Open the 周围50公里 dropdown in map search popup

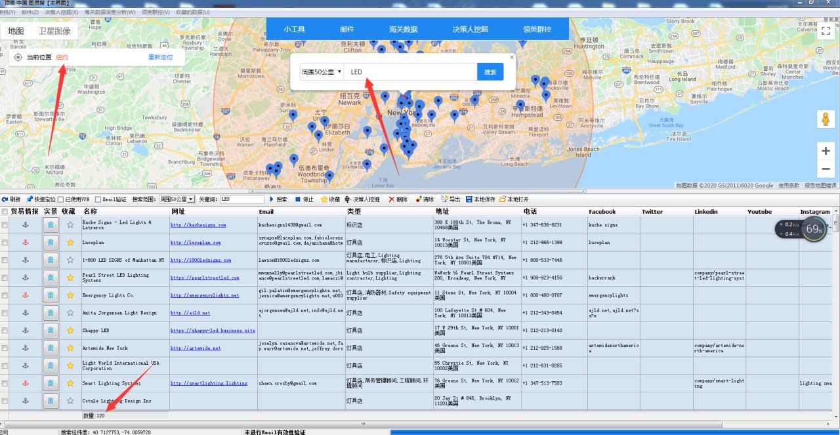pos(322,72)
